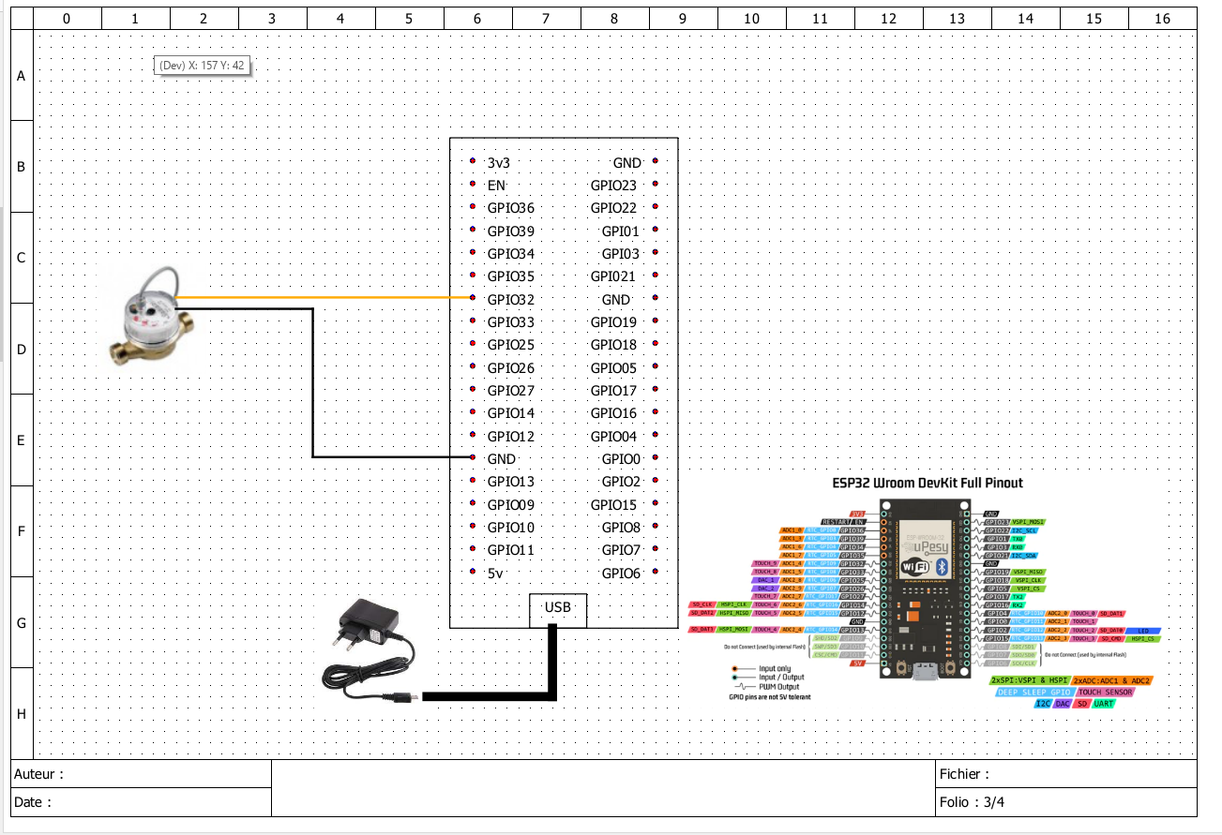Select the GPI01 pin label
Viewport: 1222px width, 835px height.
click(620, 231)
